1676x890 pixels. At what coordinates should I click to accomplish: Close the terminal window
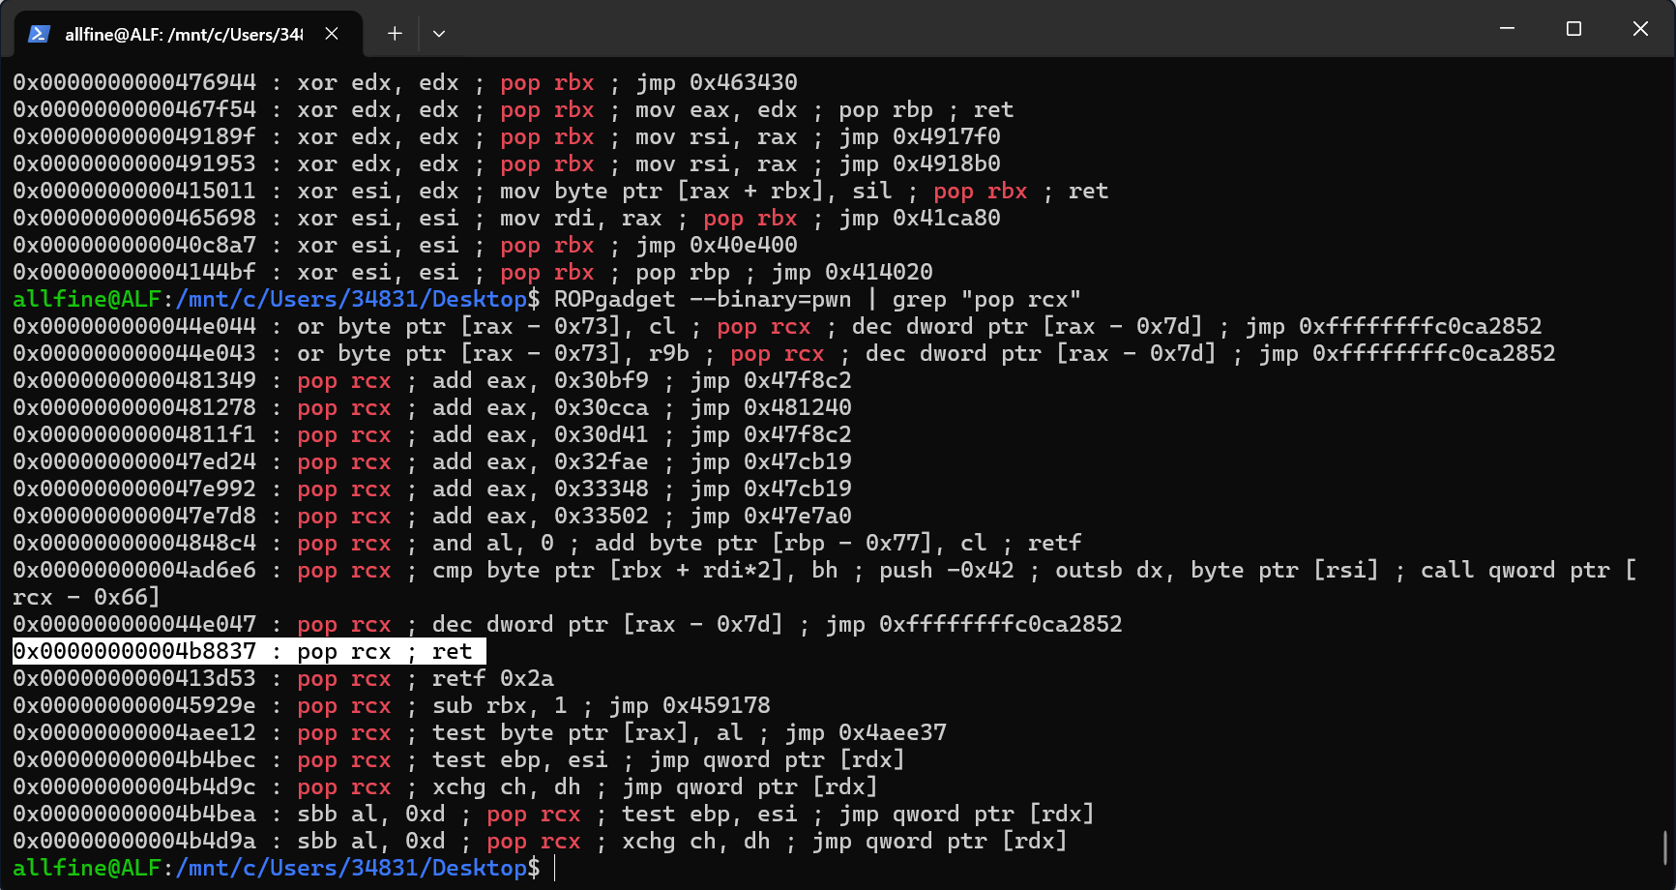(1640, 29)
